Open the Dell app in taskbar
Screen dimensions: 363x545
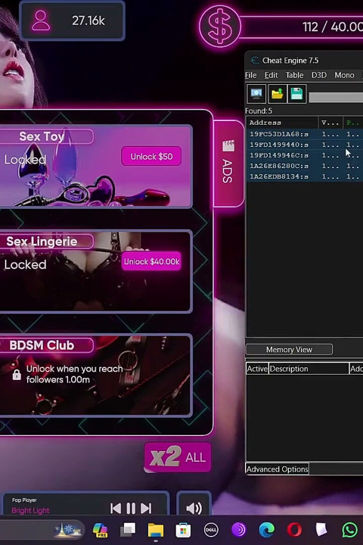[211, 530]
